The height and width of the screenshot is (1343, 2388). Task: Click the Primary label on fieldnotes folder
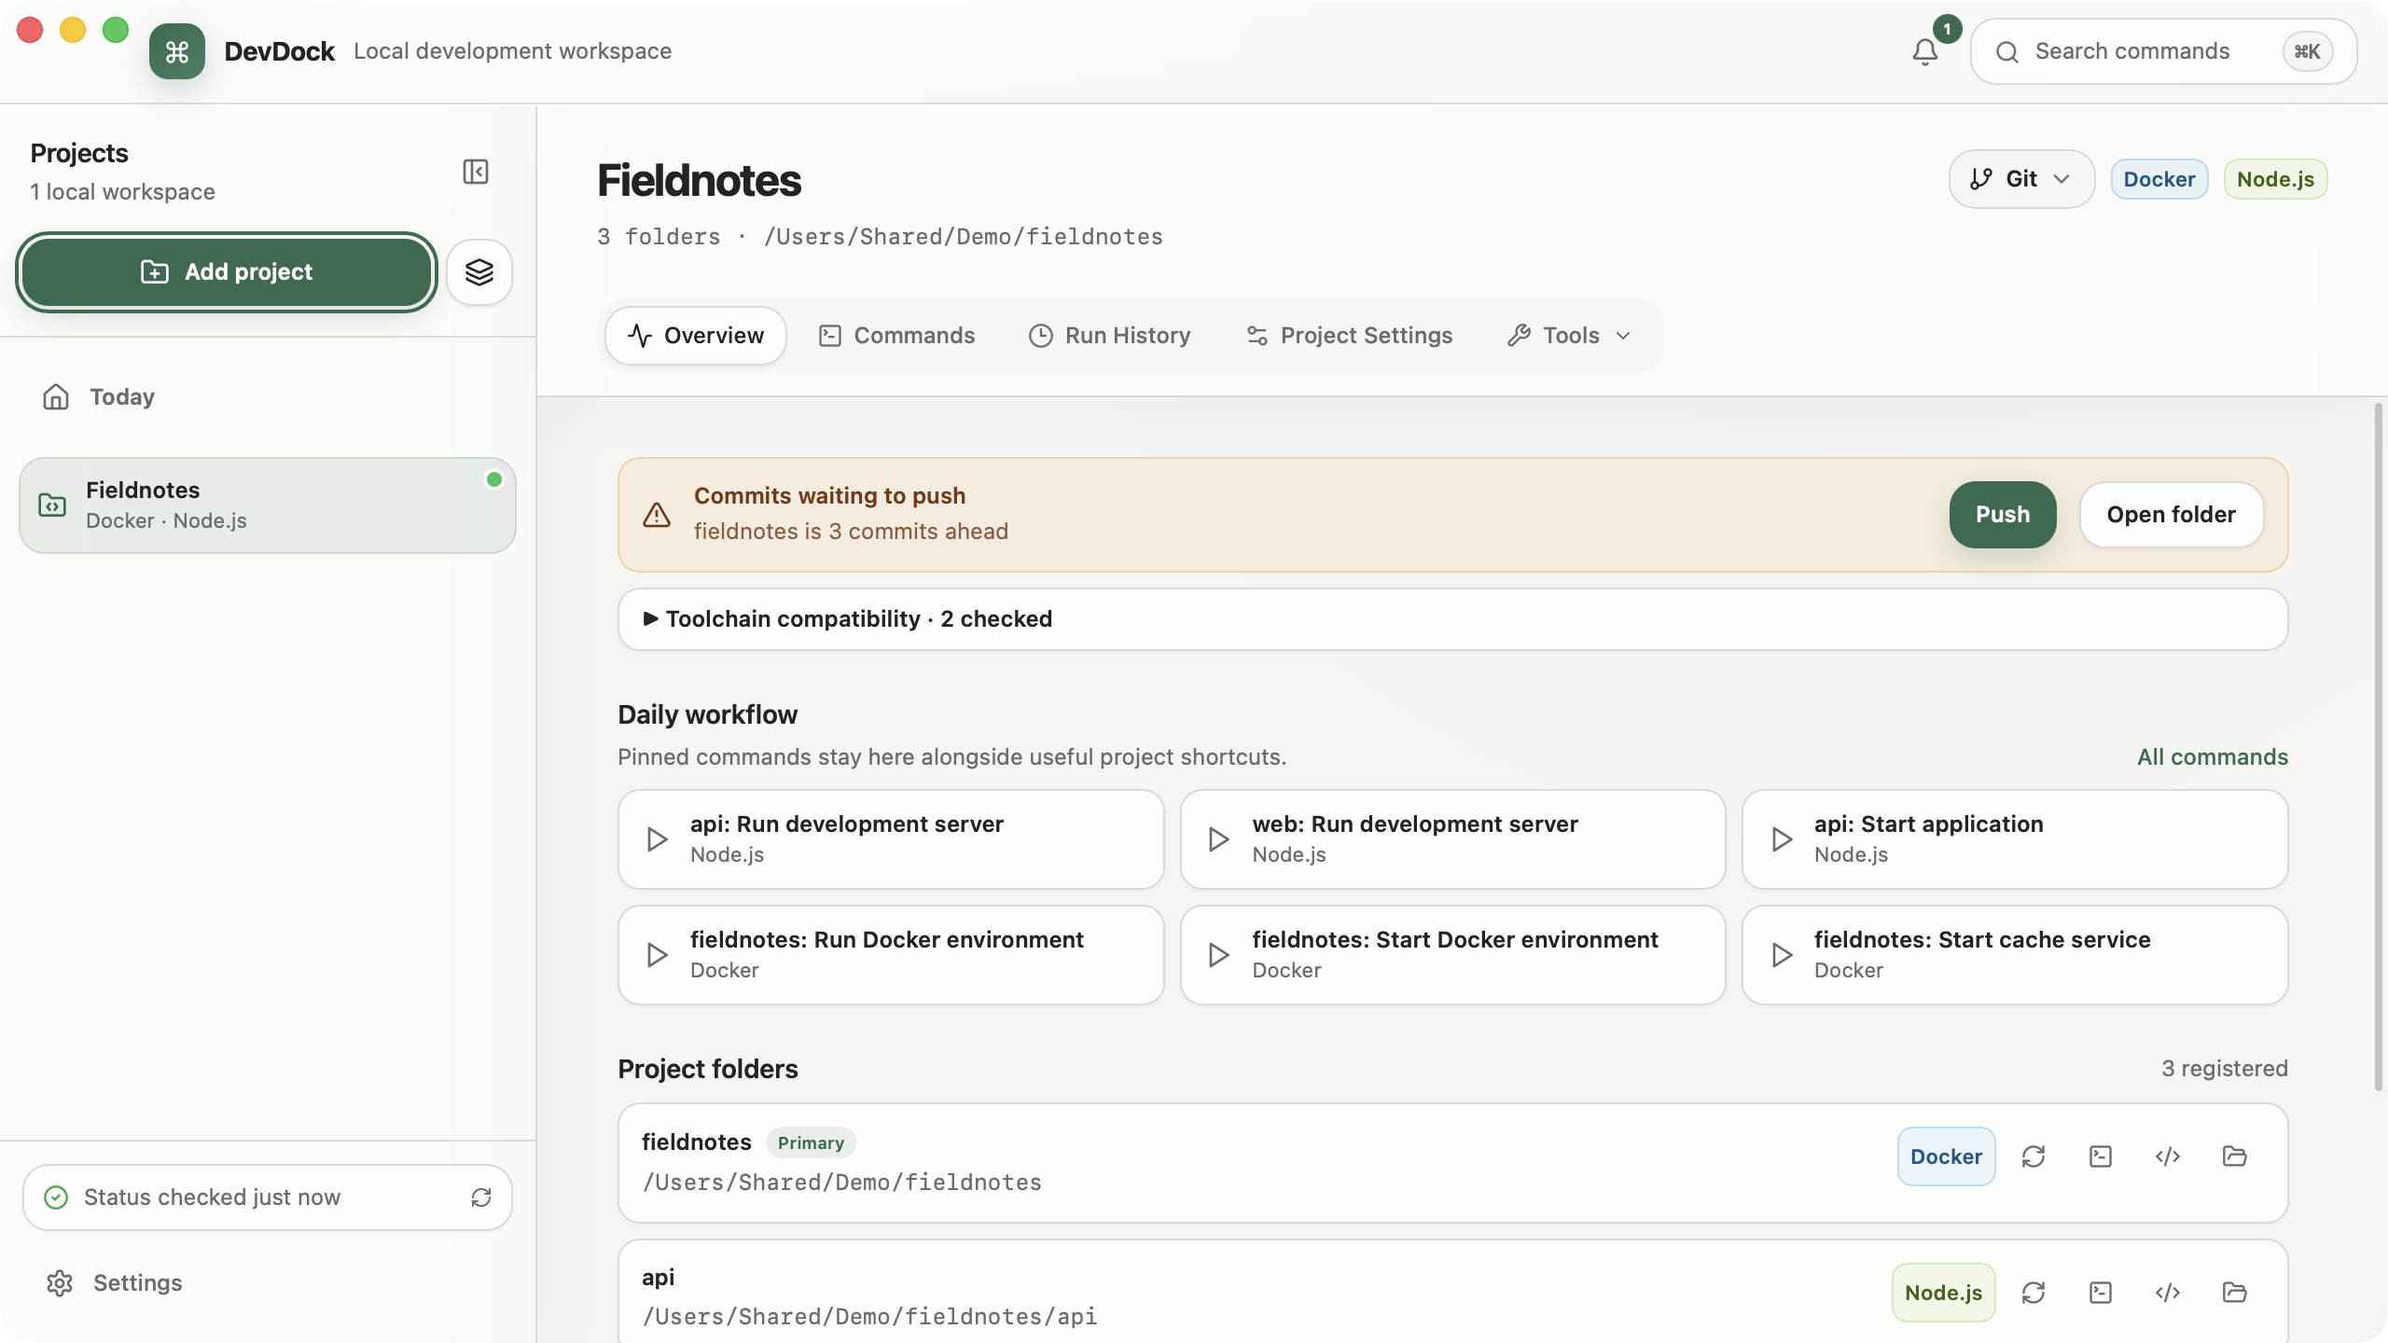(811, 1143)
